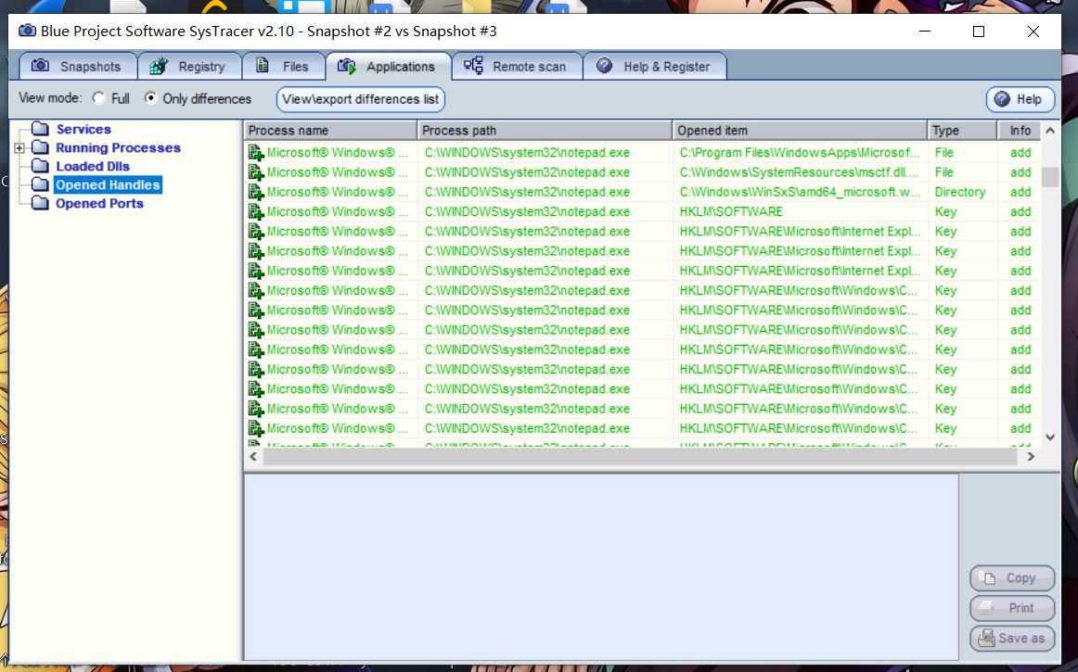
Task: Select C:\Windows\SystemResources\msctf.dll cell
Action: [801, 172]
